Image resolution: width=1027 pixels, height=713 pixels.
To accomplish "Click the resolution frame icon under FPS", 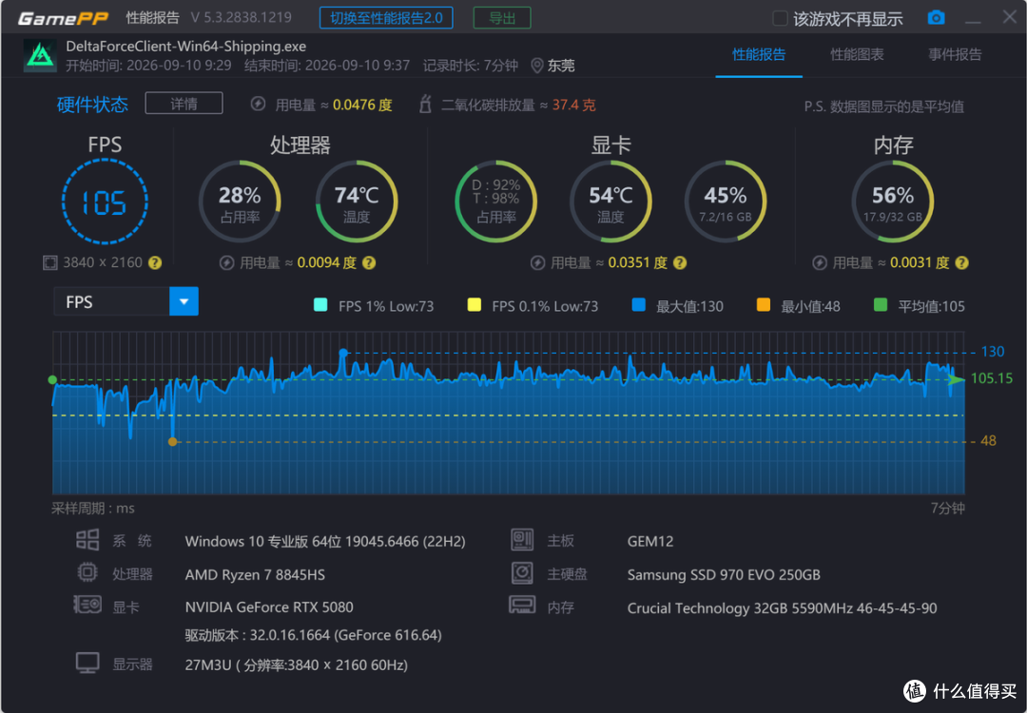I will 49,262.
